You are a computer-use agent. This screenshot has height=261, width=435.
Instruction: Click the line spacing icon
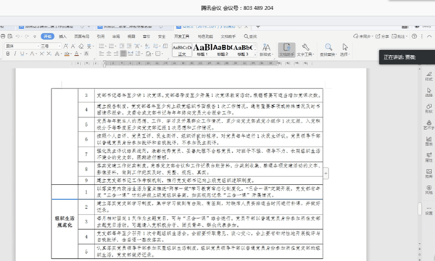(138, 54)
